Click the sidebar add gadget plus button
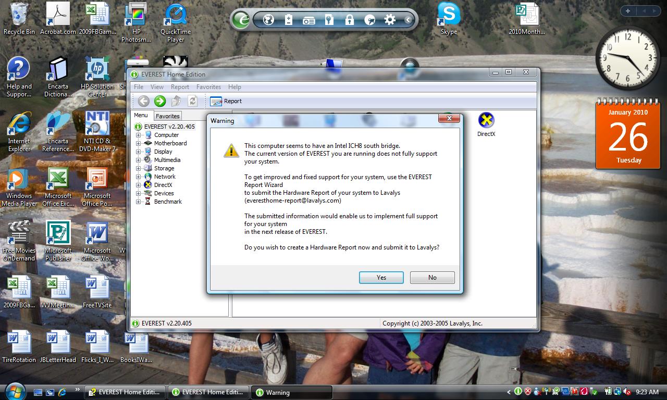The height and width of the screenshot is (400, 667). 628,11
